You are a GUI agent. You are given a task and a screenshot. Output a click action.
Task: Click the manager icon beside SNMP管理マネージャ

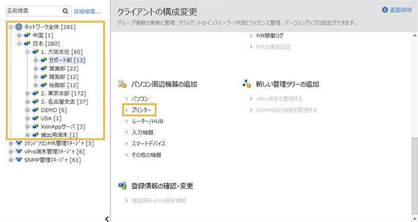click(18, 160)
